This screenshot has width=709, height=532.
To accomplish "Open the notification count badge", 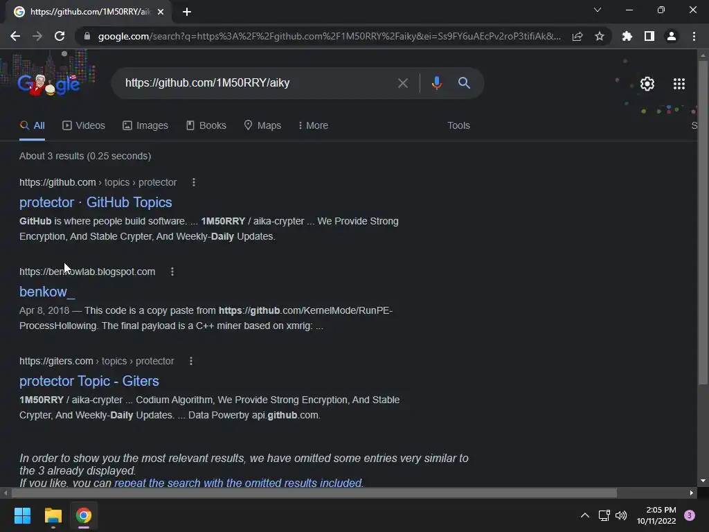I will (x=690, y=515).
